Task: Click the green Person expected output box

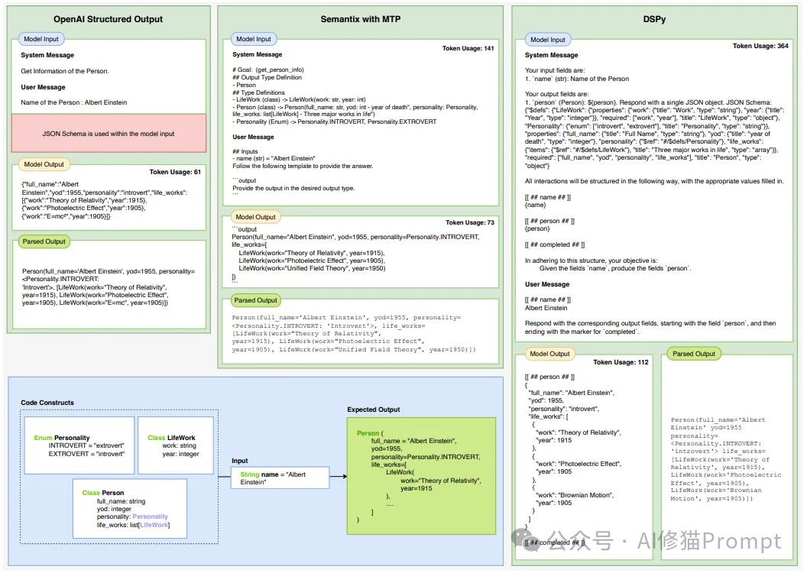Action: pos(422,476)
